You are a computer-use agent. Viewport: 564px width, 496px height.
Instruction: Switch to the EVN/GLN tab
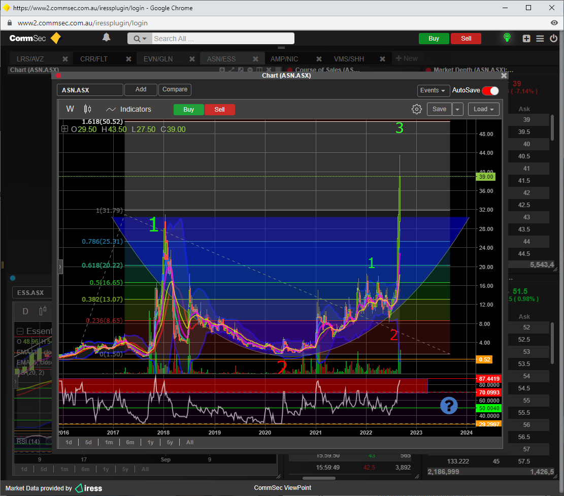[x=158, y=59]
